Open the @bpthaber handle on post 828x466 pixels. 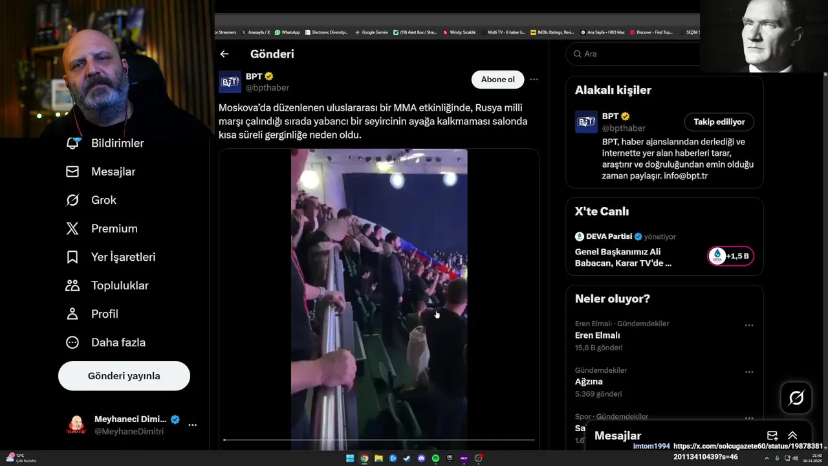tap(267, 87)
